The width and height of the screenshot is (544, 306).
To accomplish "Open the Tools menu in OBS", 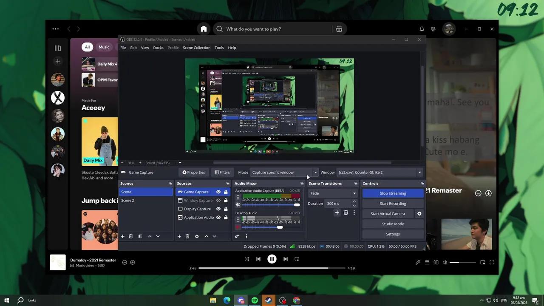I will tap(219, 48).
